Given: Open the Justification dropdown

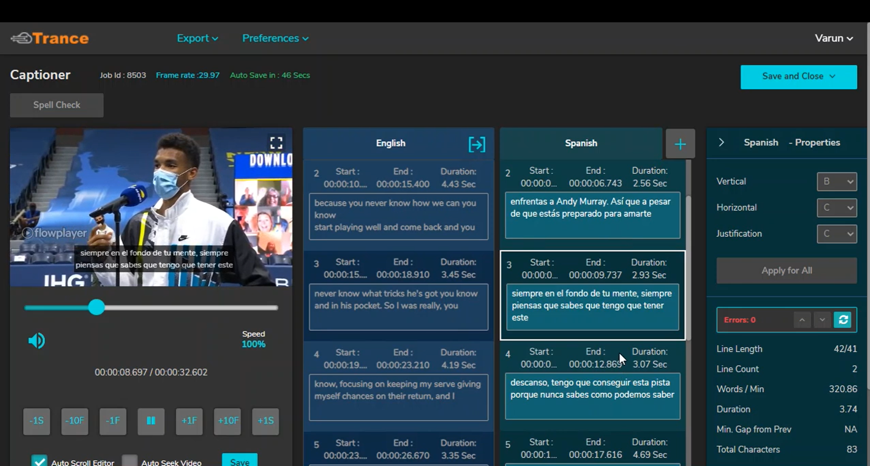Looking at the screenshot, I should pyautogui.click(x=836, y=234).
